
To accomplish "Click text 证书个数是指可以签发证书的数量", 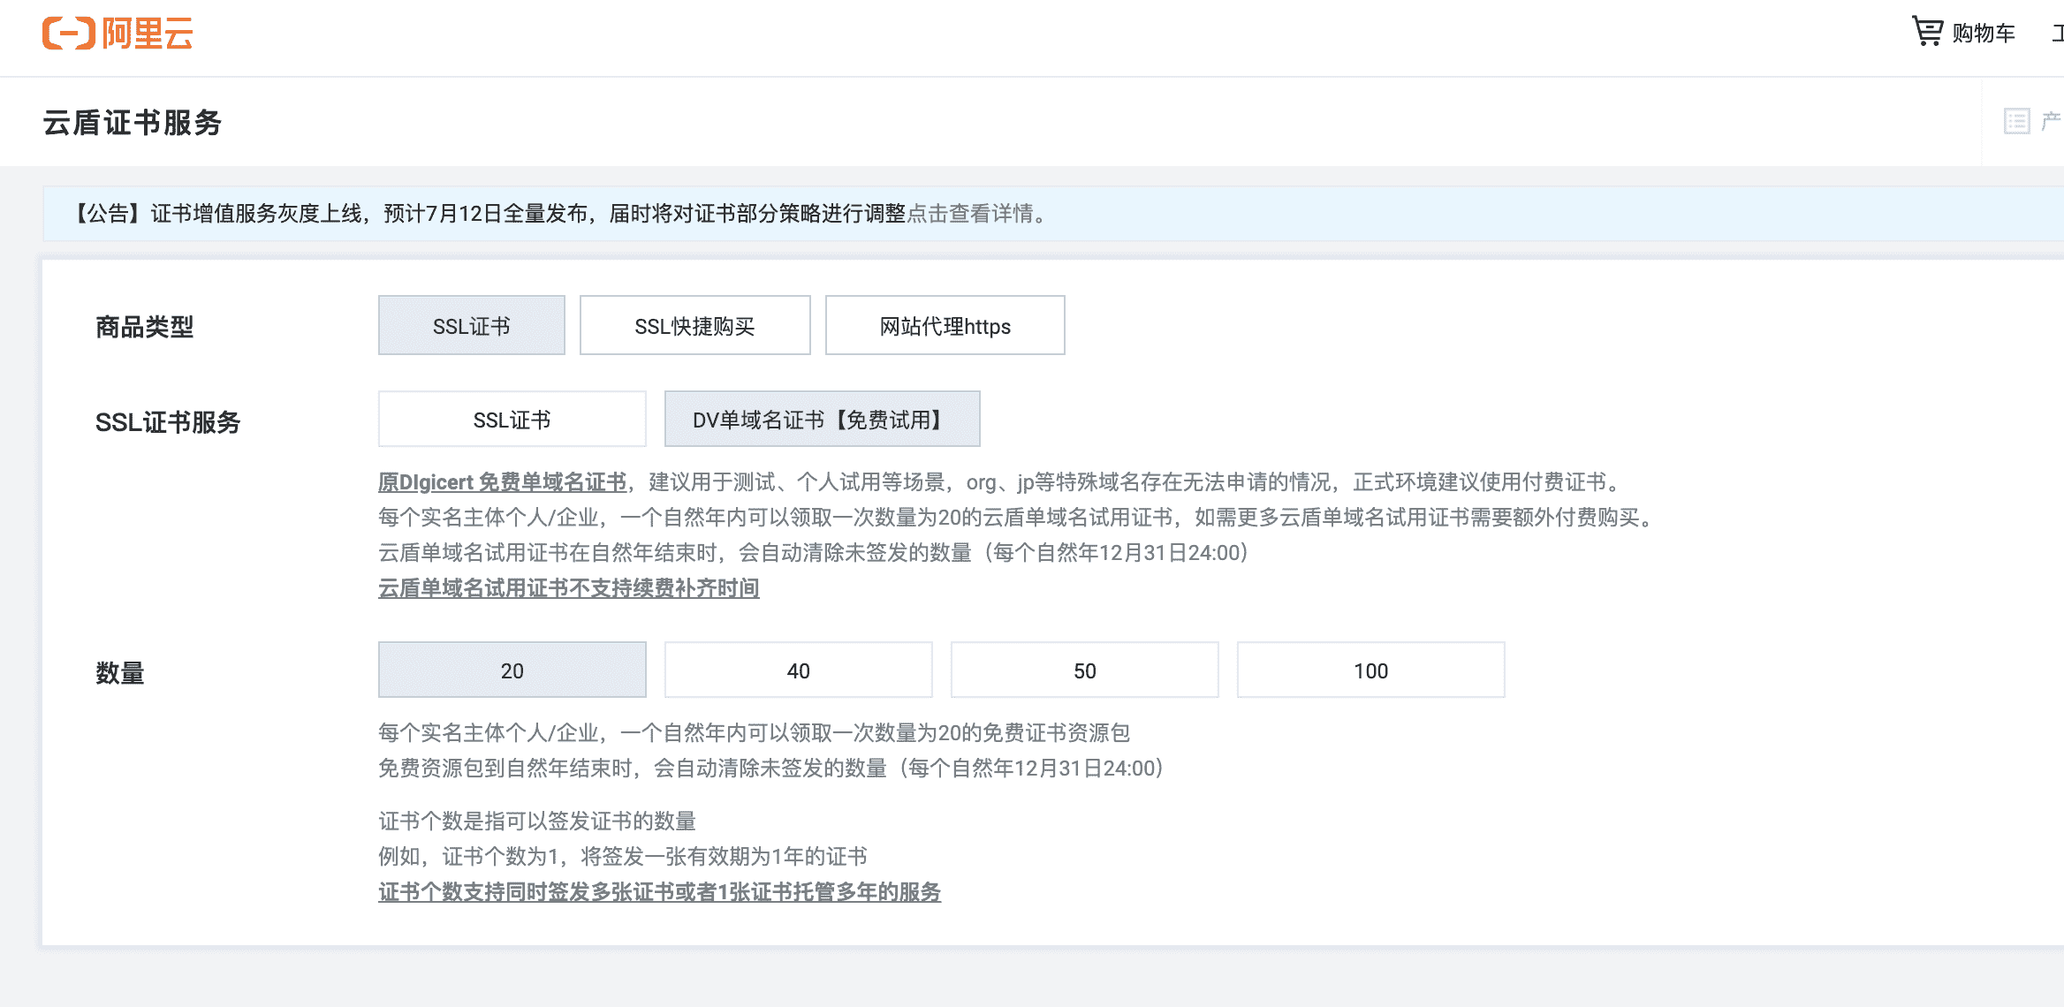I will (537, 821).
